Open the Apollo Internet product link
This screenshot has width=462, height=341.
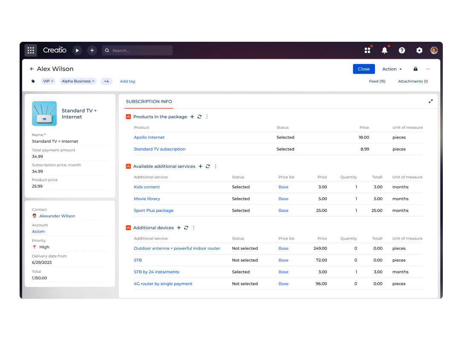[x=149, y=137]
